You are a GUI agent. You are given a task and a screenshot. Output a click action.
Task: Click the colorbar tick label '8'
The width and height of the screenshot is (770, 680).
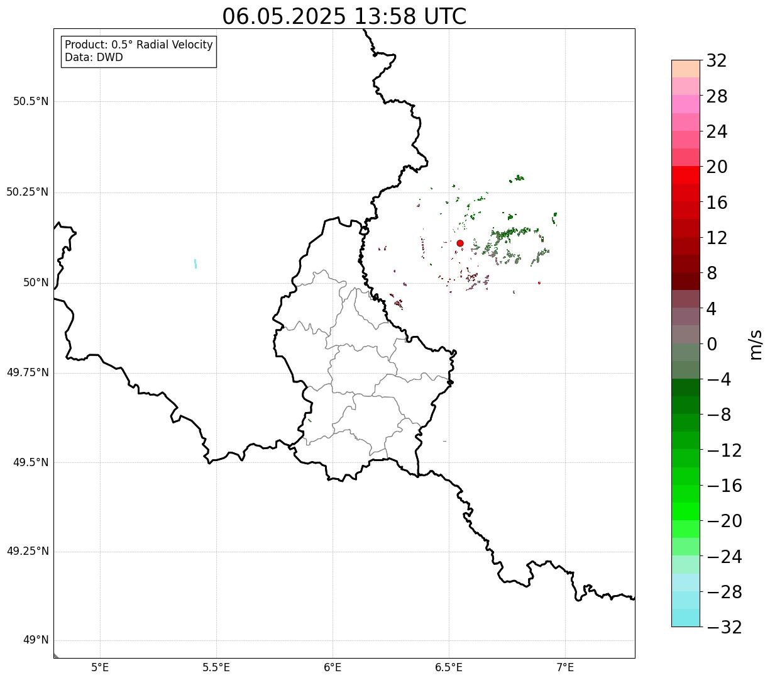tap(712, 274)
